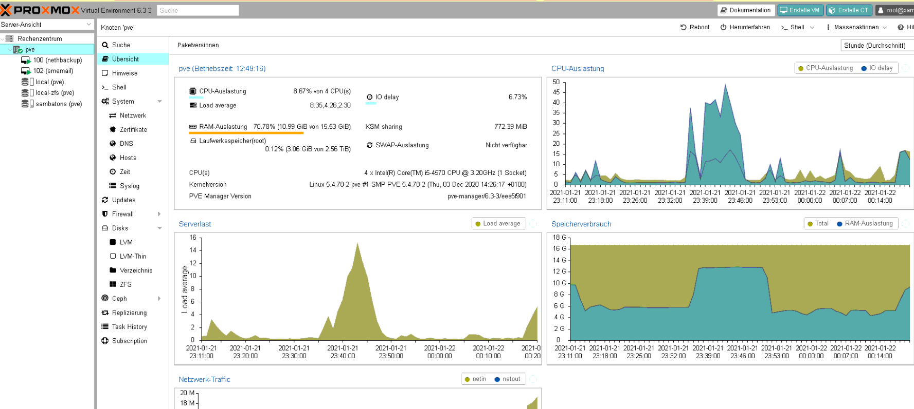Select the Übersicht menu entry
914x409 pixels.
pos(133,59)
